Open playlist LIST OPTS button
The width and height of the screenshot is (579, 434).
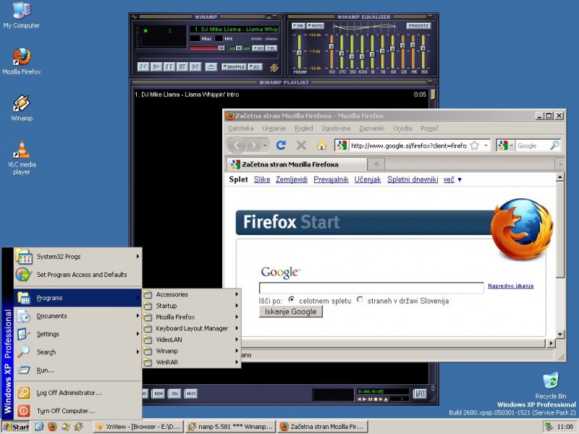coord(420,393)
